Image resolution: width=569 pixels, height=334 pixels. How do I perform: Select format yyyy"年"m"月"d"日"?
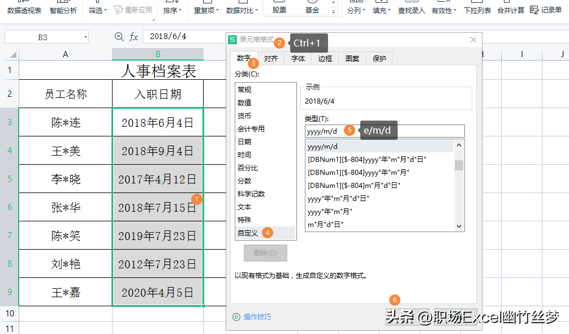tap(380, 198)
